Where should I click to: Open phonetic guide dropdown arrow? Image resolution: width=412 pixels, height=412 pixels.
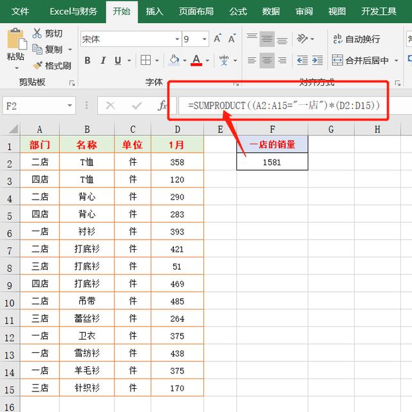pos(235,61)
